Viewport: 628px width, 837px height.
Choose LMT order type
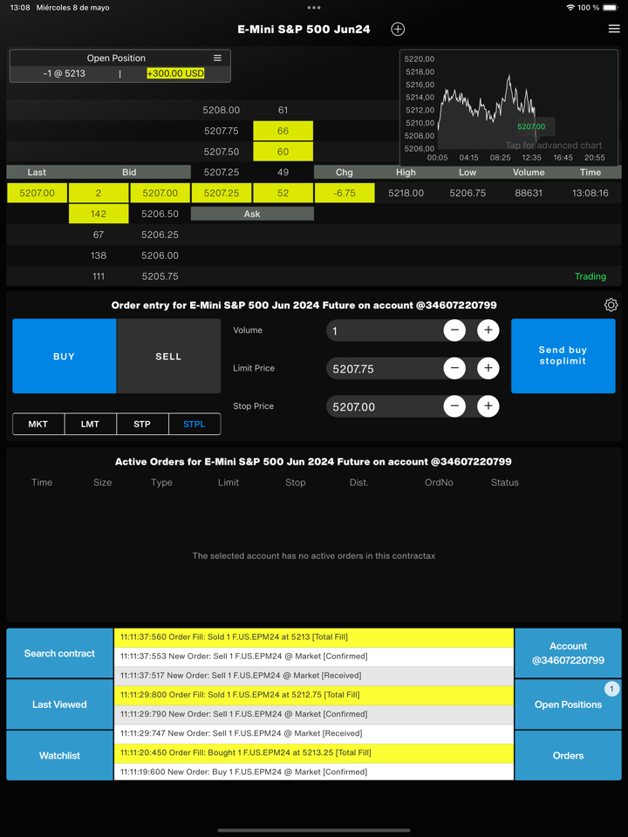[90, 425]
